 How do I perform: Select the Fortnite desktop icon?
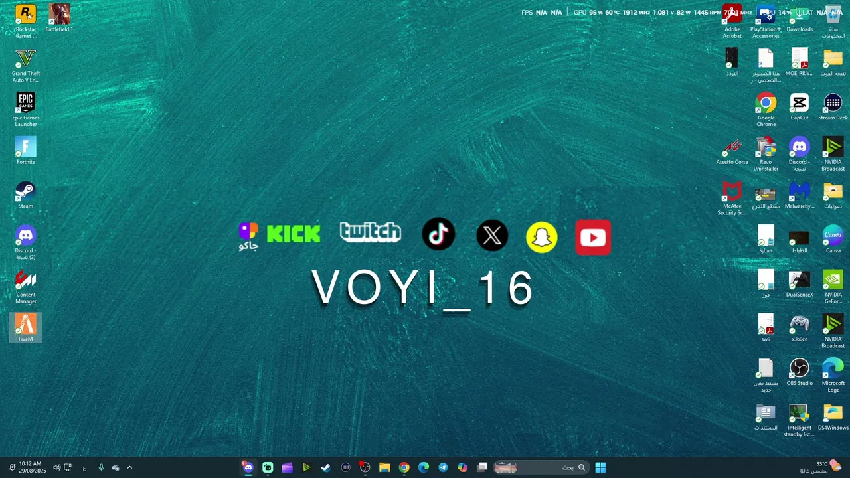tap(25, 151)
